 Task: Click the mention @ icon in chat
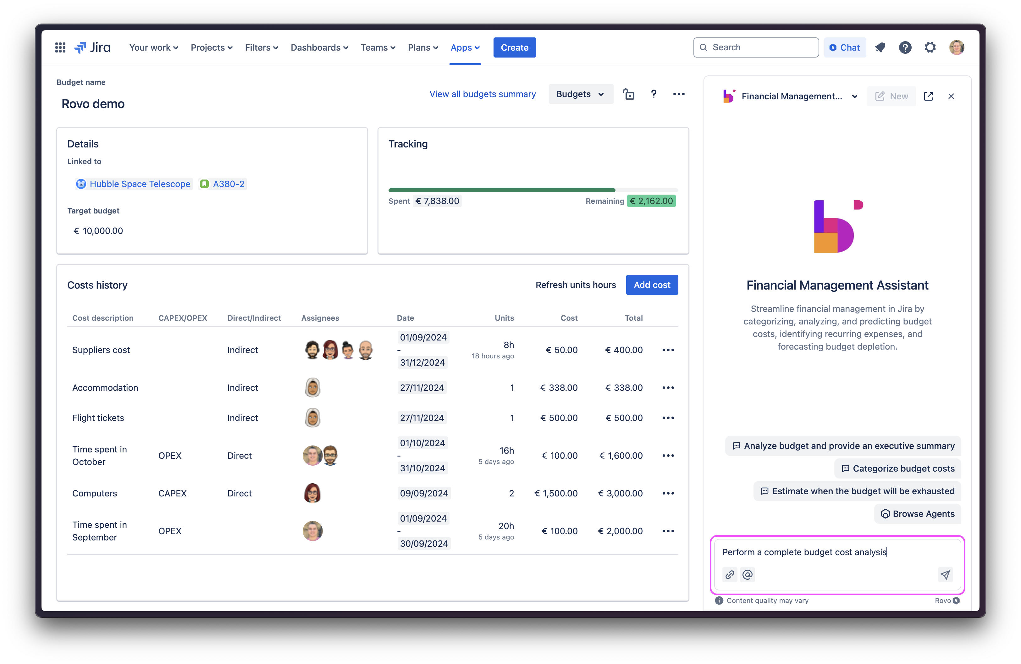coord(747,575)
